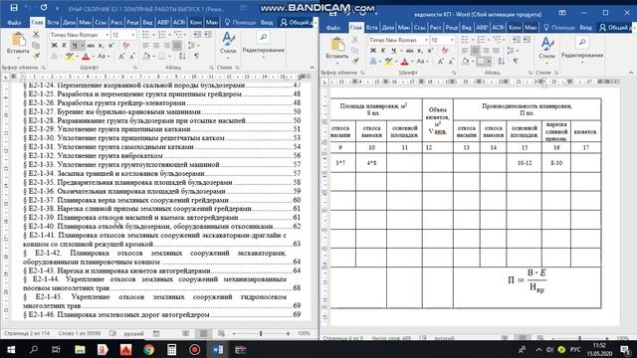The height and width of the screenshot is (358, 637).
Task: Save document in left Word window
Action: tap(14, 7)
